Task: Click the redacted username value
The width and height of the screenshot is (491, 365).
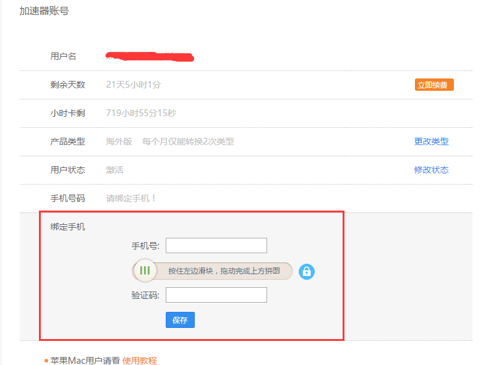Action: pyautogui.click(x=150, y=57)
